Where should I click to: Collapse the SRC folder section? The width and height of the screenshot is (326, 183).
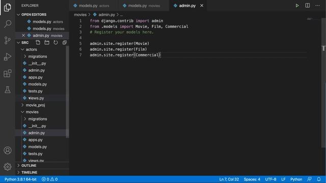coord(23,43)
